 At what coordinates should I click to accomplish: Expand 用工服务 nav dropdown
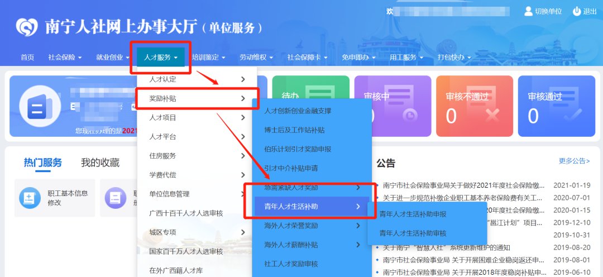[x=406, y=58]
